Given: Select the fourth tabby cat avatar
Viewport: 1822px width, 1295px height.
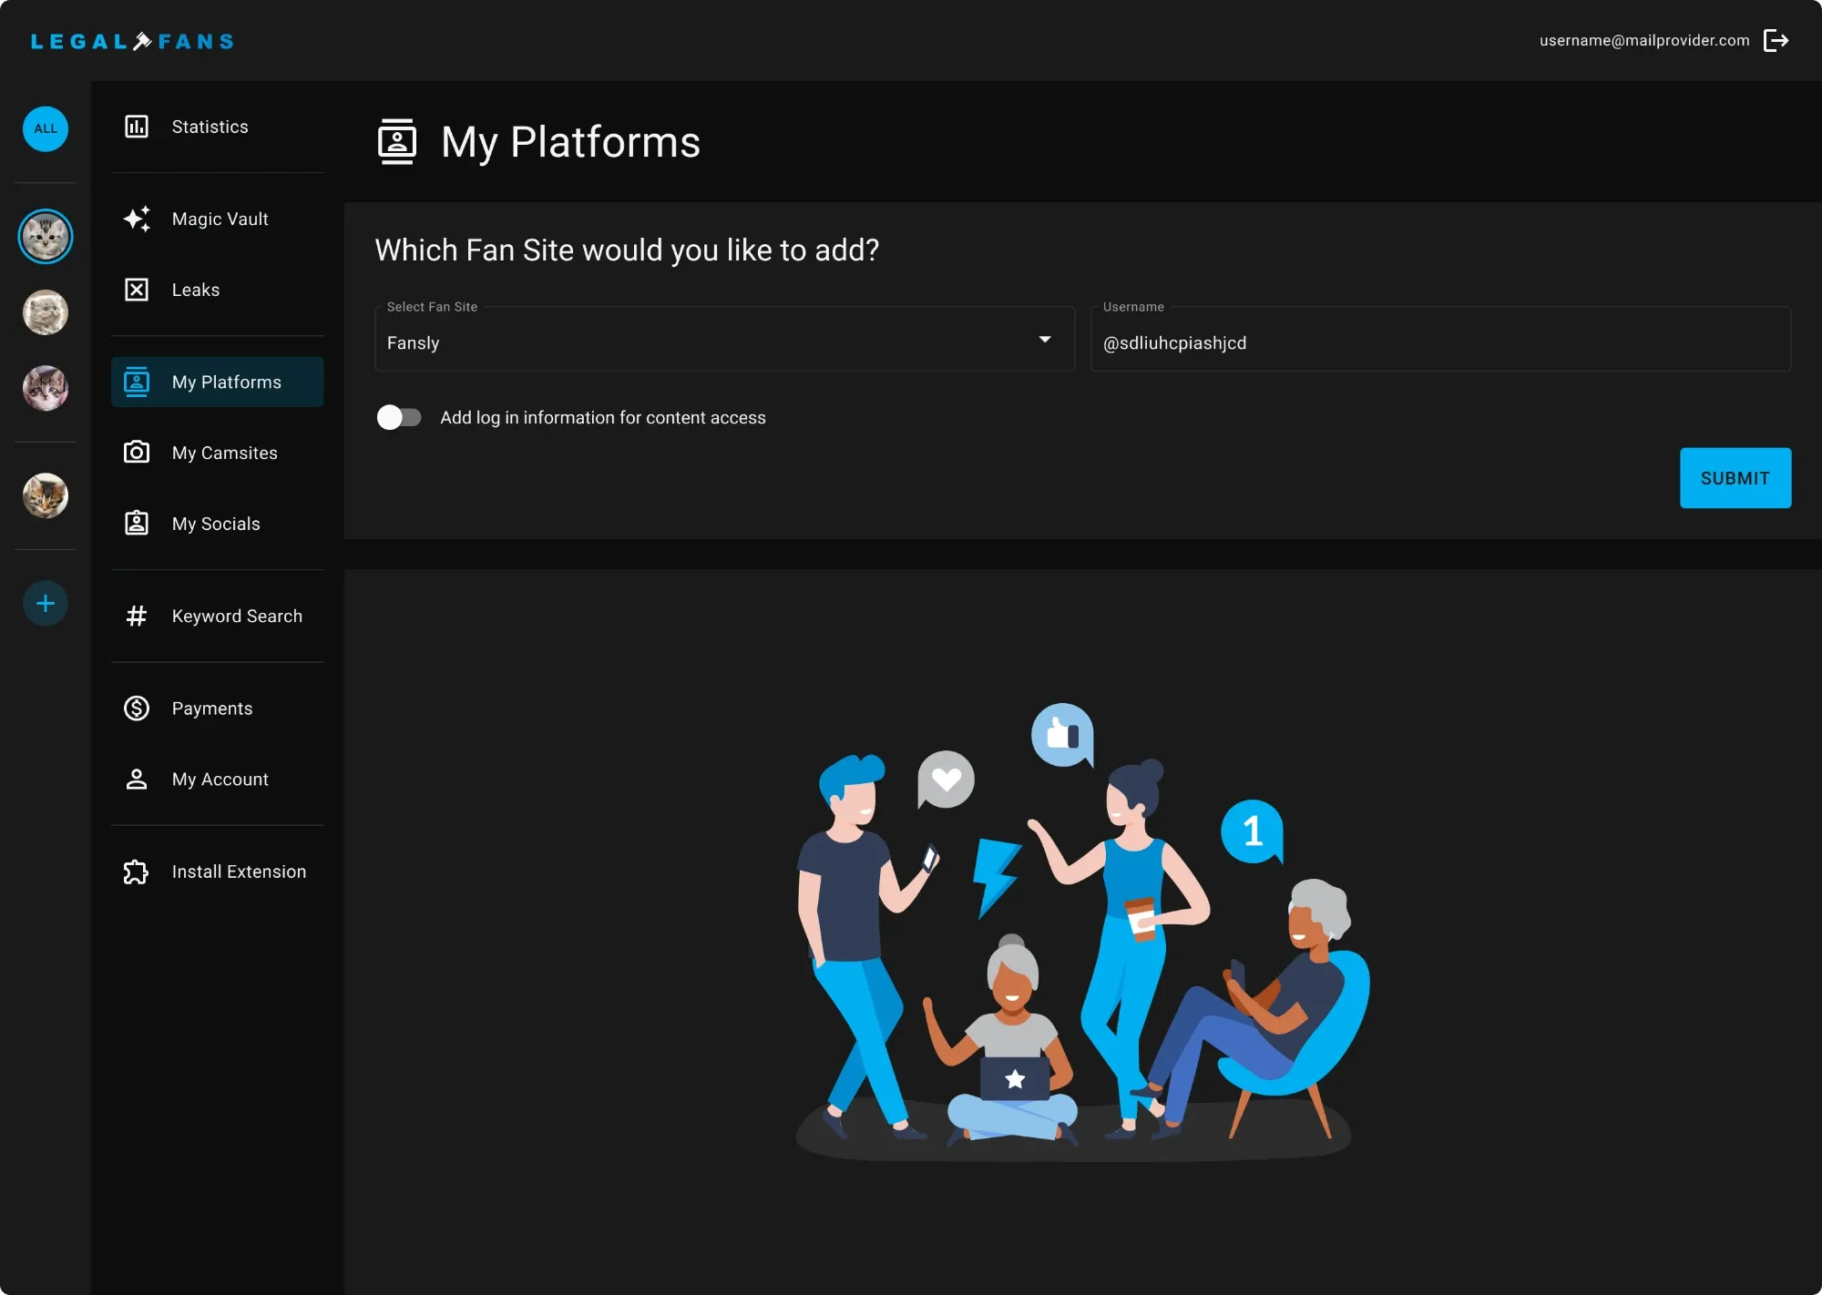Looking at the screenshot, I should click(46, 495).
